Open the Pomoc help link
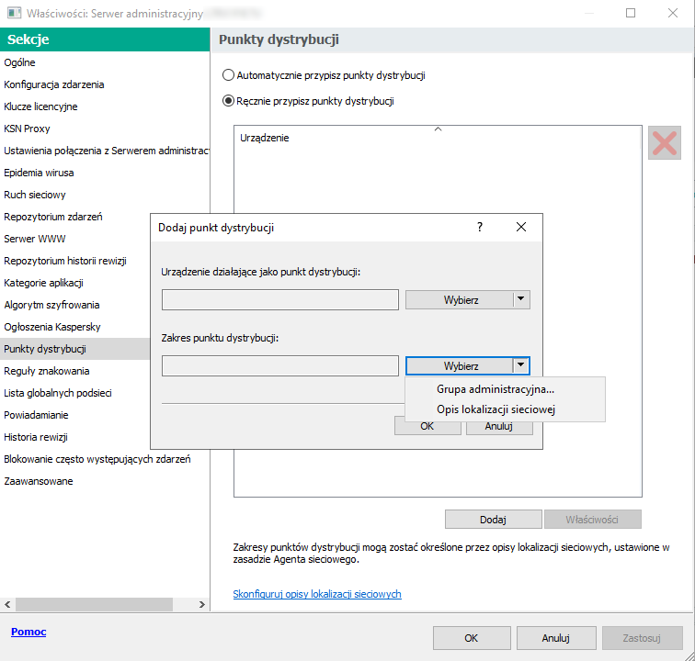The image size is (695, 661). [28, 632]
